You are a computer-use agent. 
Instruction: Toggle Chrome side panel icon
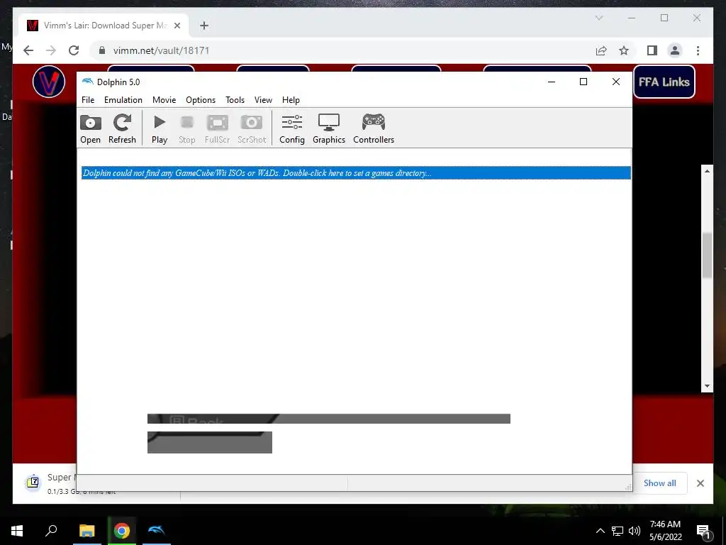point(652,50)
